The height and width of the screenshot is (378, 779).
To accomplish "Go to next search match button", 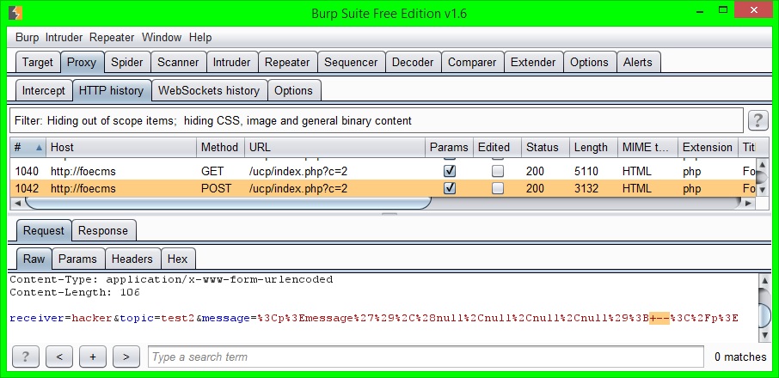I will pos(126,357).
